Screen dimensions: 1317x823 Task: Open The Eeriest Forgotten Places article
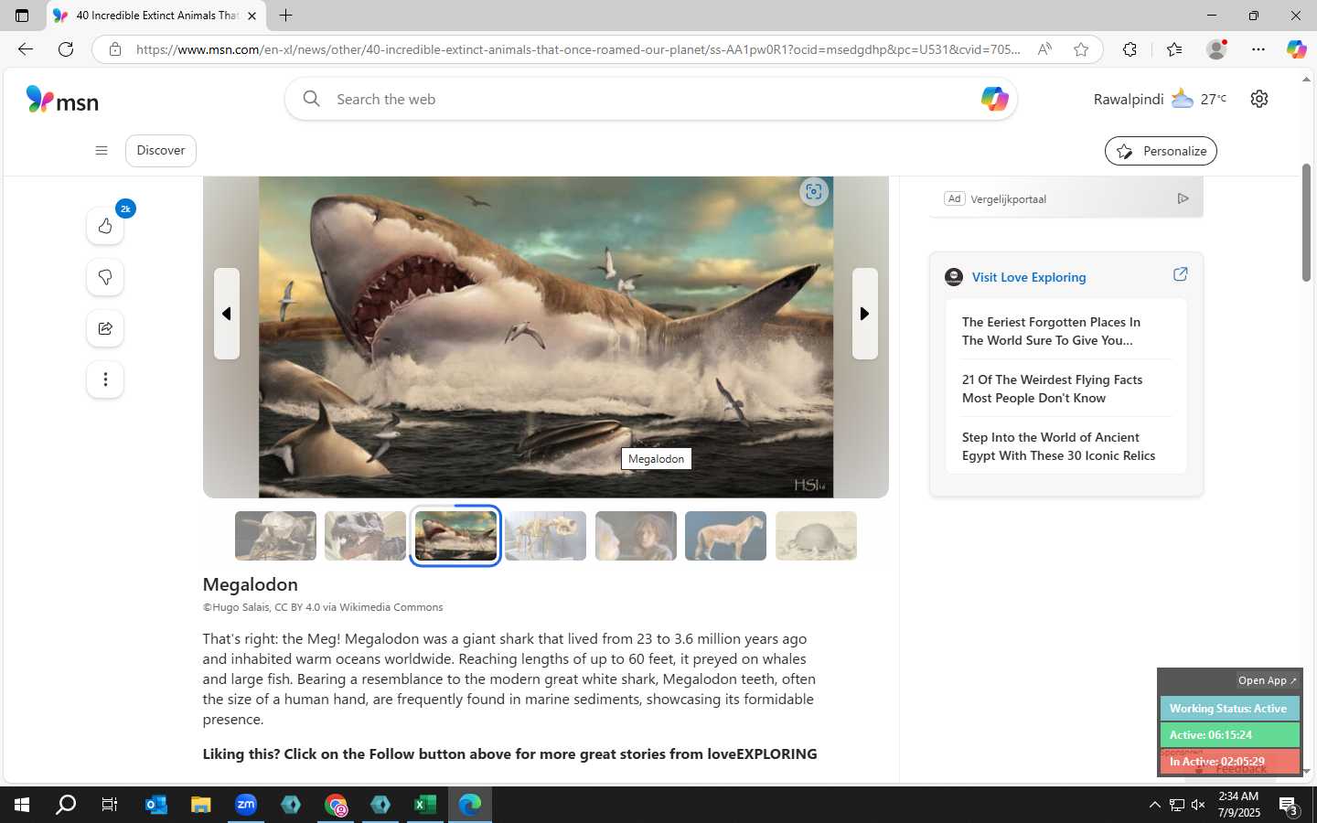[x=1051, y=331]
